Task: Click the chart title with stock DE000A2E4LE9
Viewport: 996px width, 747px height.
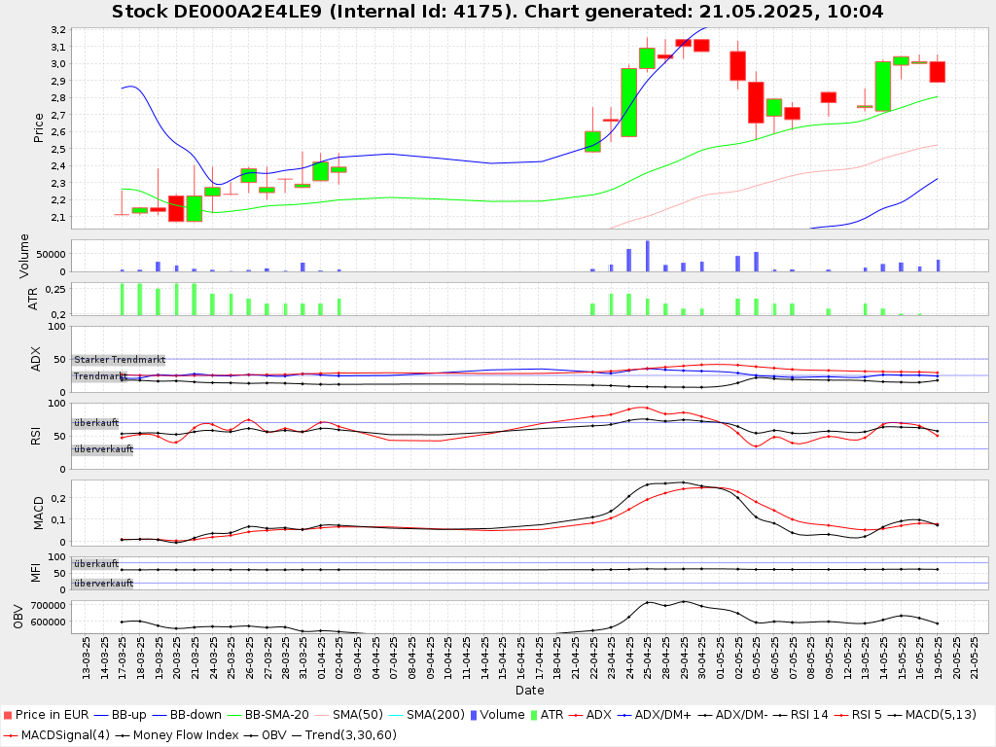Action: [497, 12]
